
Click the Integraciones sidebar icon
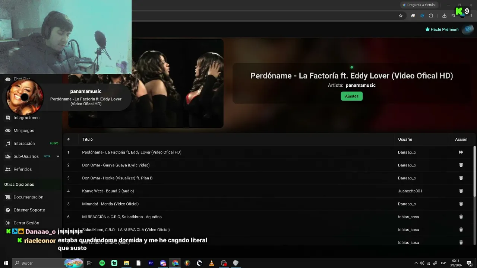coord(7,118)
